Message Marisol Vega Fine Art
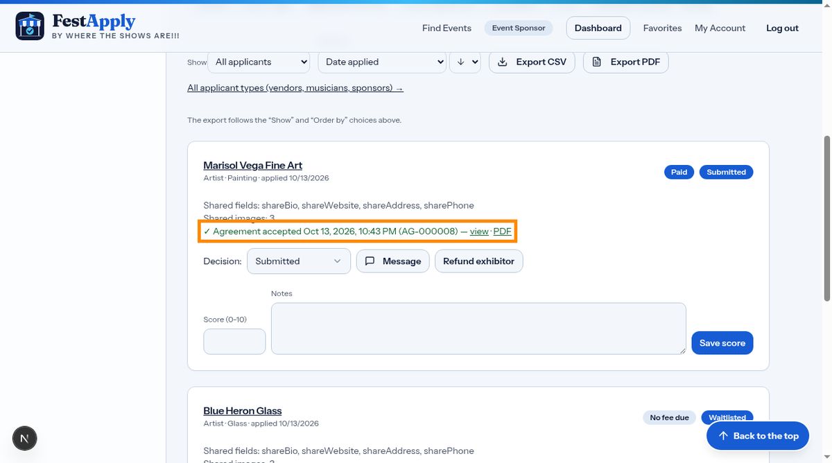 (393, 261)
